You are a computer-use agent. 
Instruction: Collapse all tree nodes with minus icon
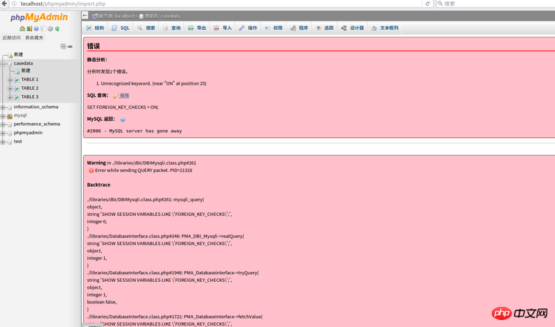(63, 47)
